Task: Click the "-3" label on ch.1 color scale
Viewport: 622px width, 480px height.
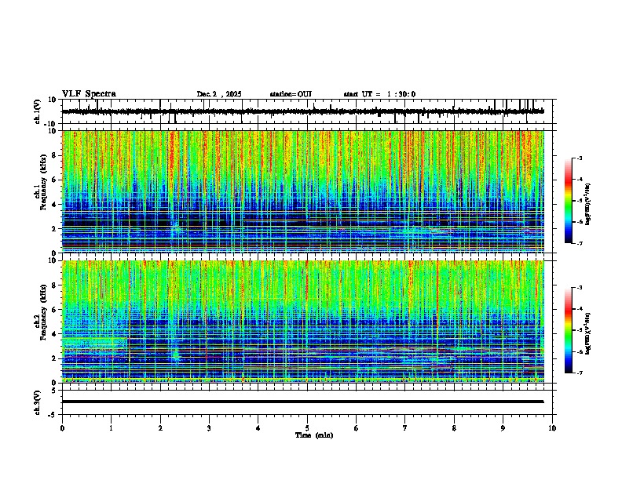Action: click(x=579, y=158)
